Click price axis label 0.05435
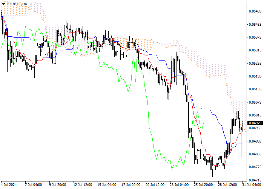 coord(255,24)
